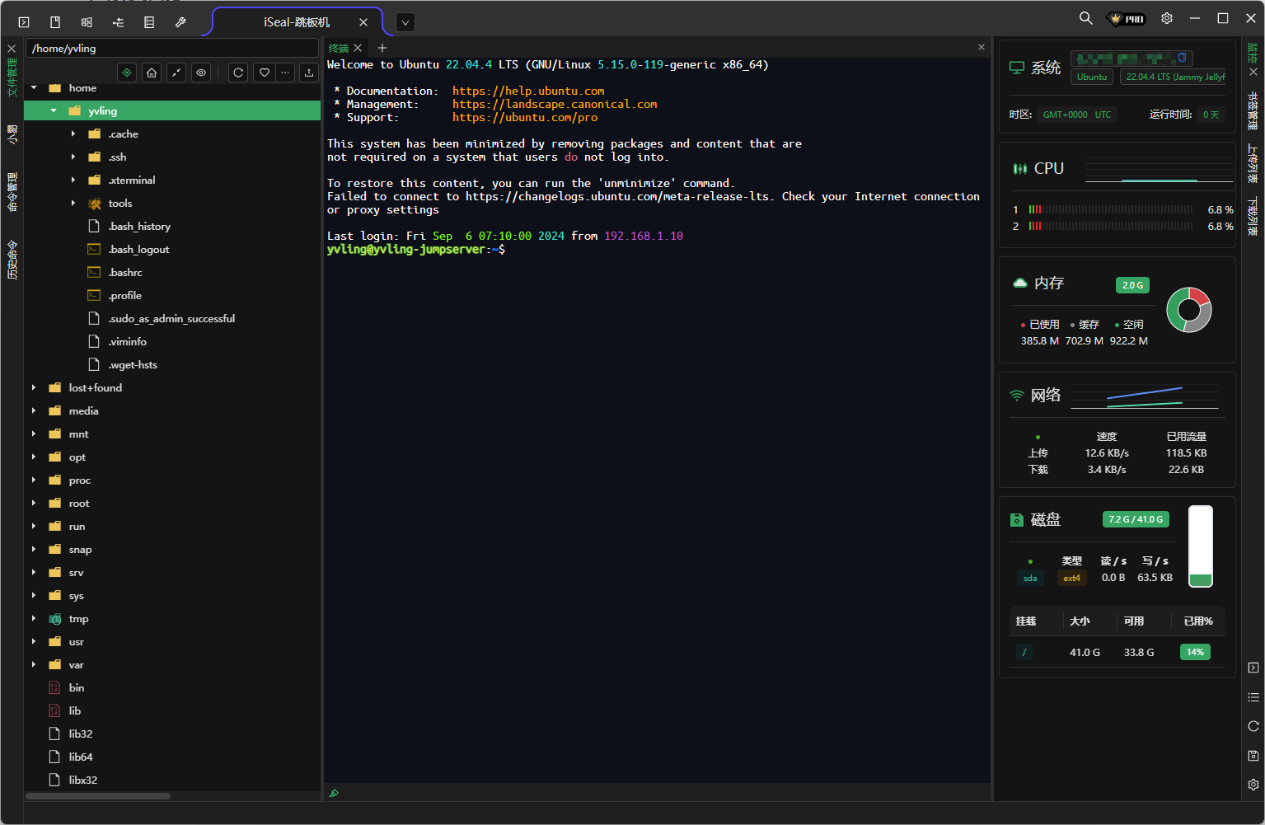Copy the system IP address with copy icon
Image resolution: width=1265 pixels, height=825 pixels.
click(x=1182, y=58)
